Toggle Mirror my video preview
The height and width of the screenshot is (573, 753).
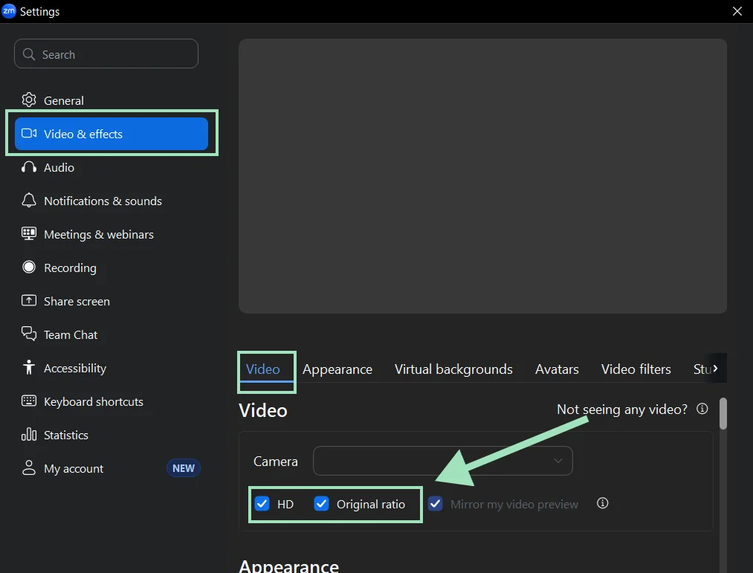point(435,503)
